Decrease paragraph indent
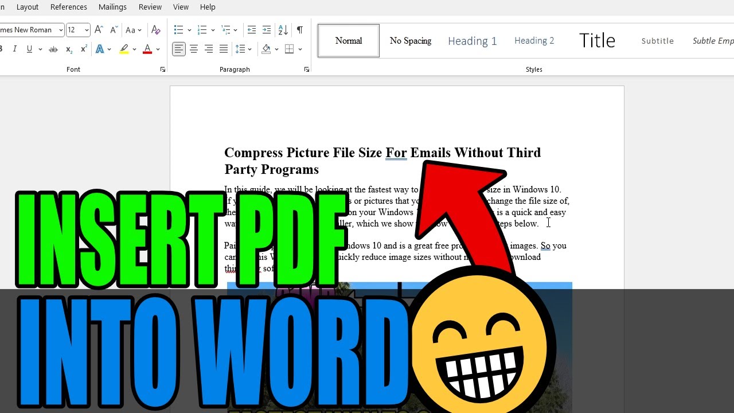Image resolution: width=734 pixels, height=413 pixels. [251, 30]
